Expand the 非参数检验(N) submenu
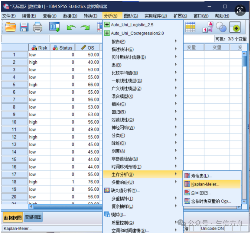Image resolution: width=251 pixels, height=233 pixels. point(143,159)
